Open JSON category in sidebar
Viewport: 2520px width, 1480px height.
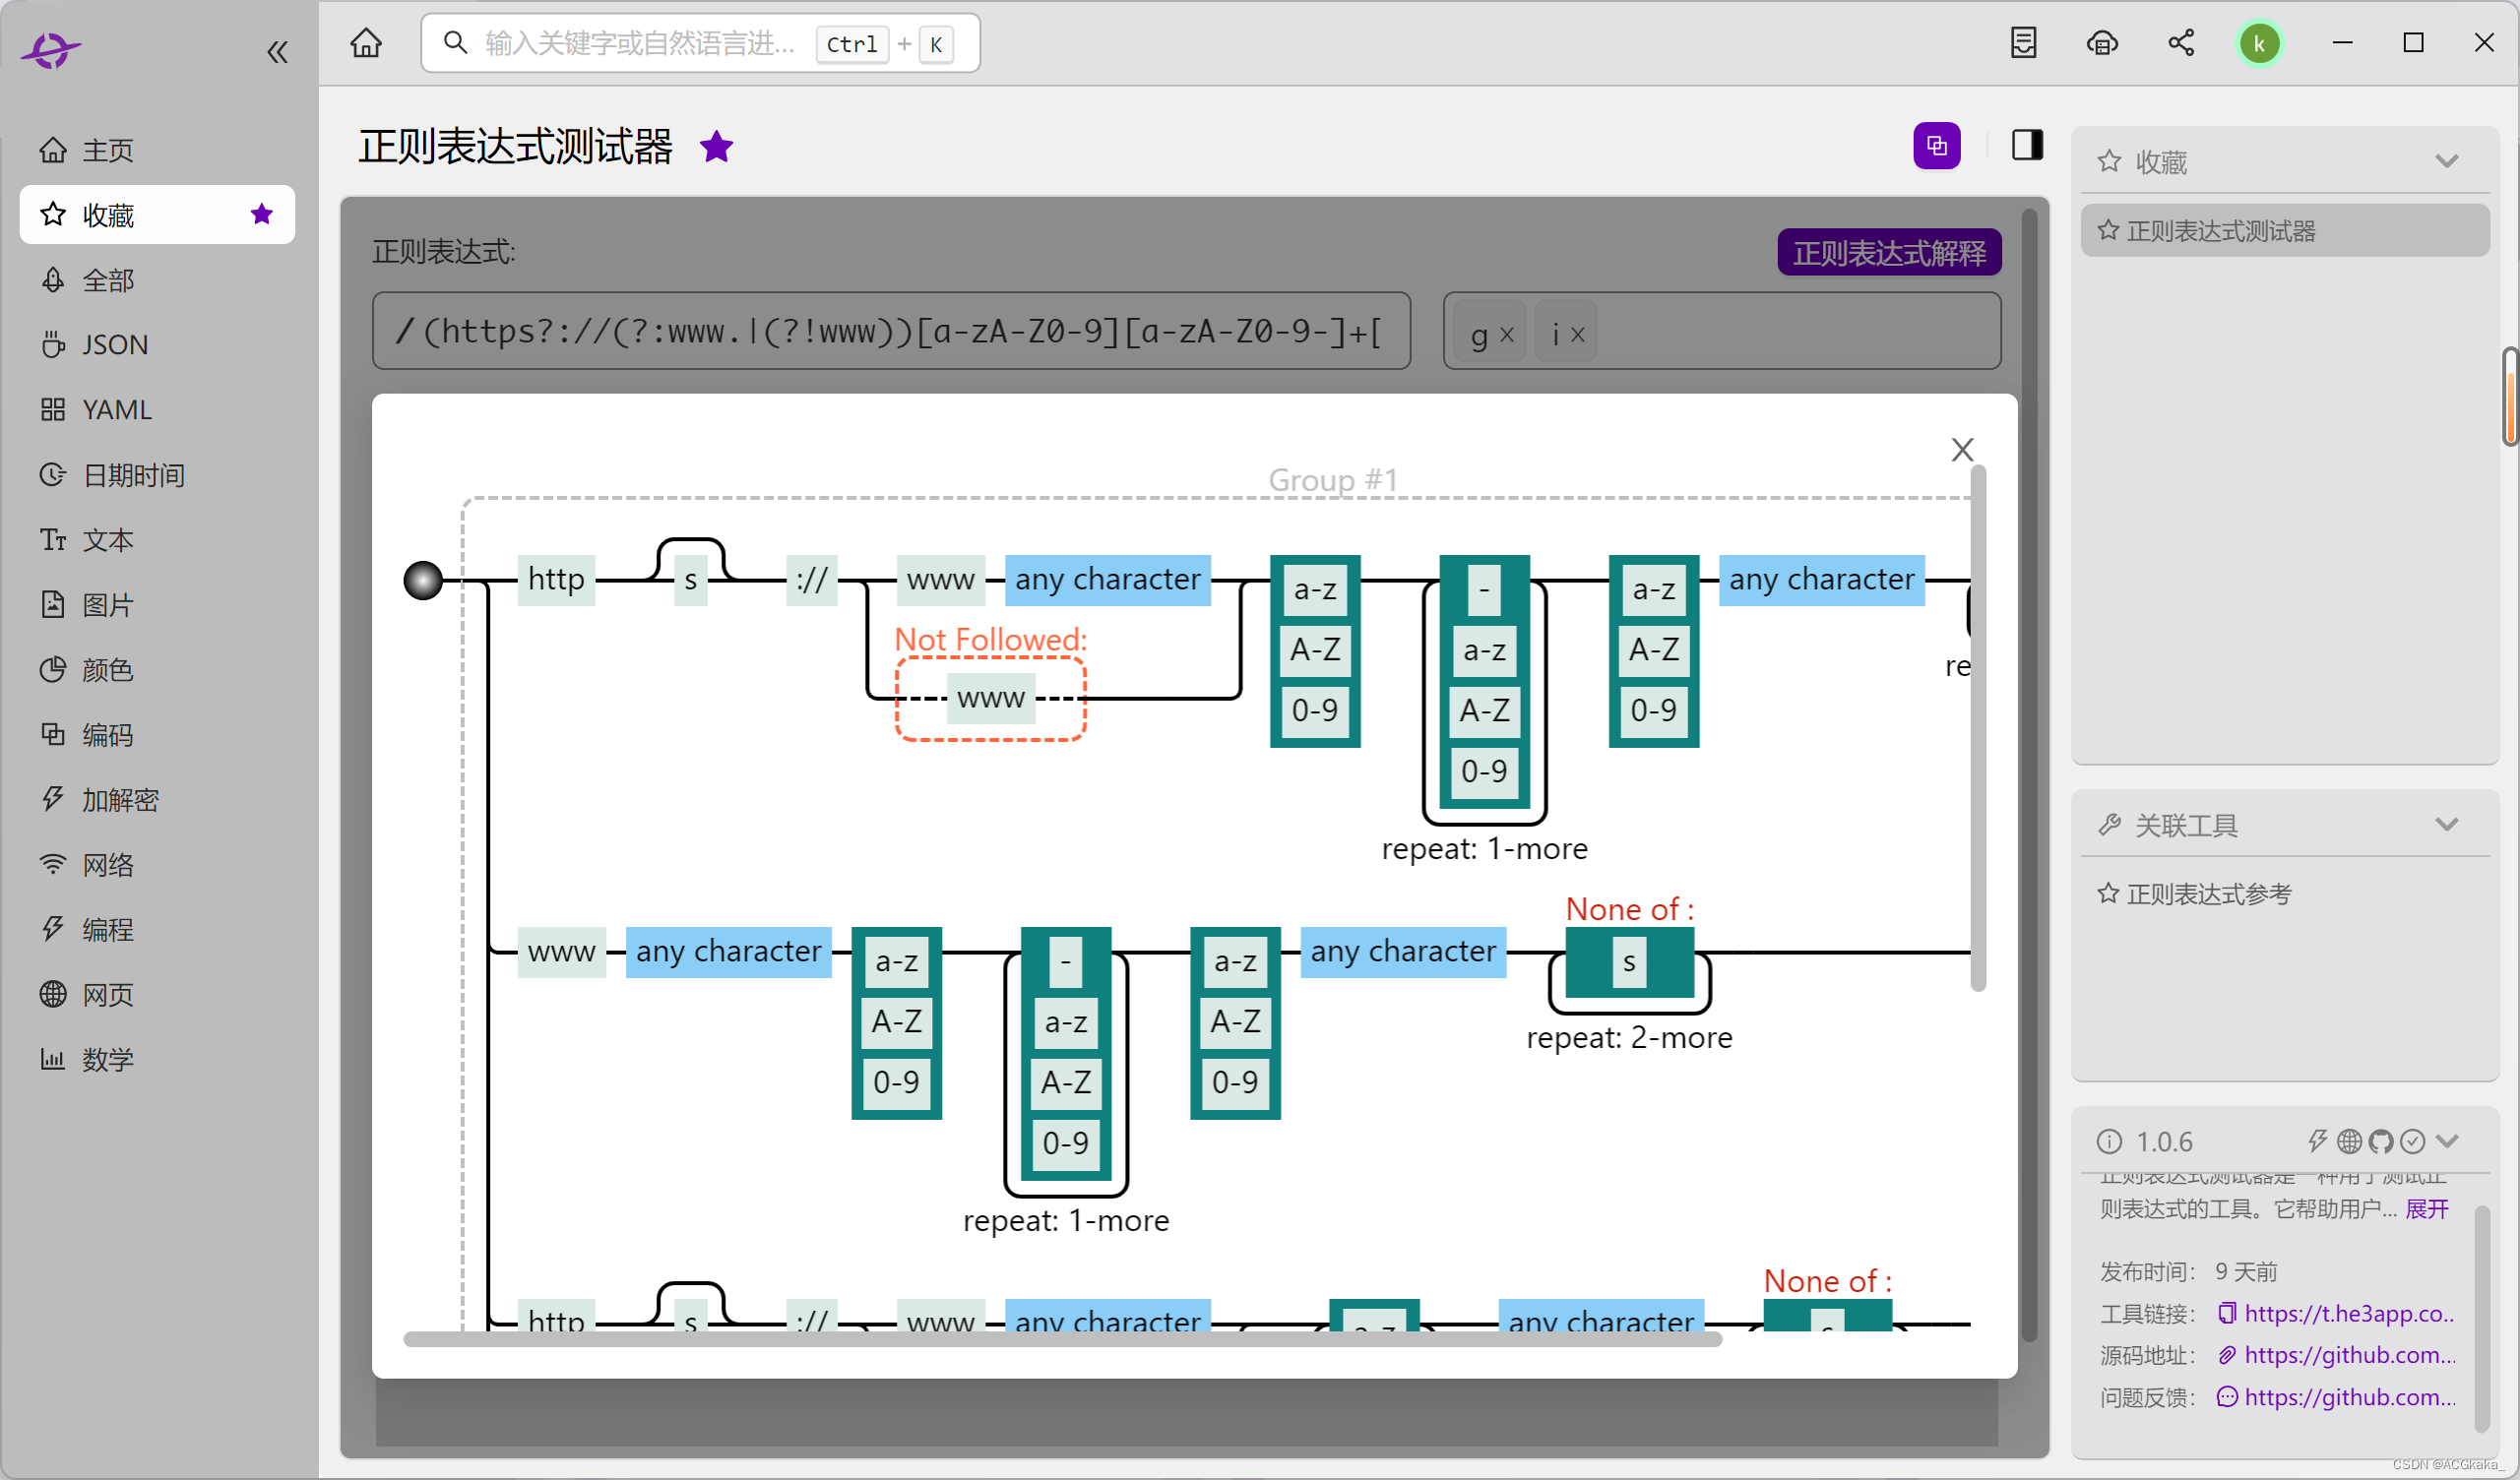coord(114,345)
